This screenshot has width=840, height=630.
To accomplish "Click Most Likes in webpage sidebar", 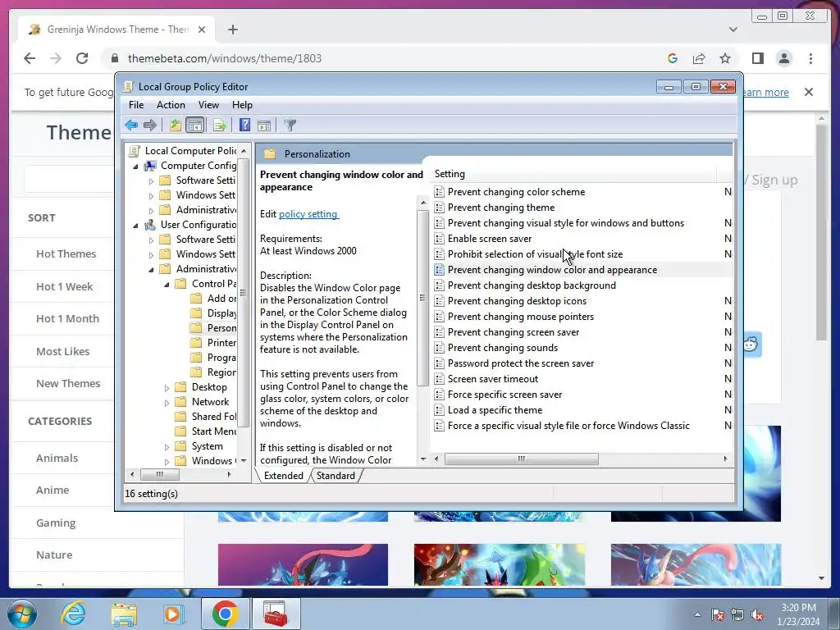I will (62, 351).
